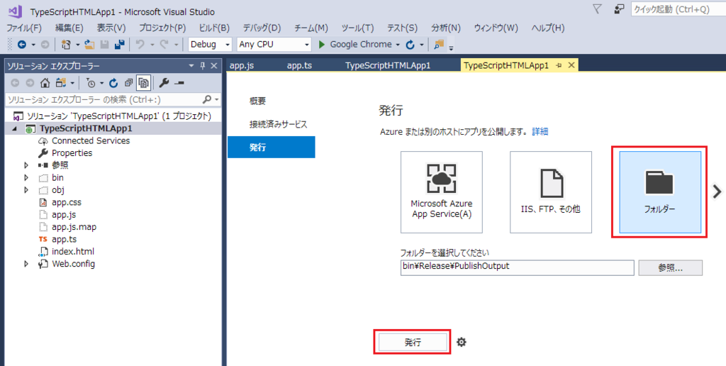726x366 pixels.
Task: Switch to the app.js tab
Action: [242, 65]
